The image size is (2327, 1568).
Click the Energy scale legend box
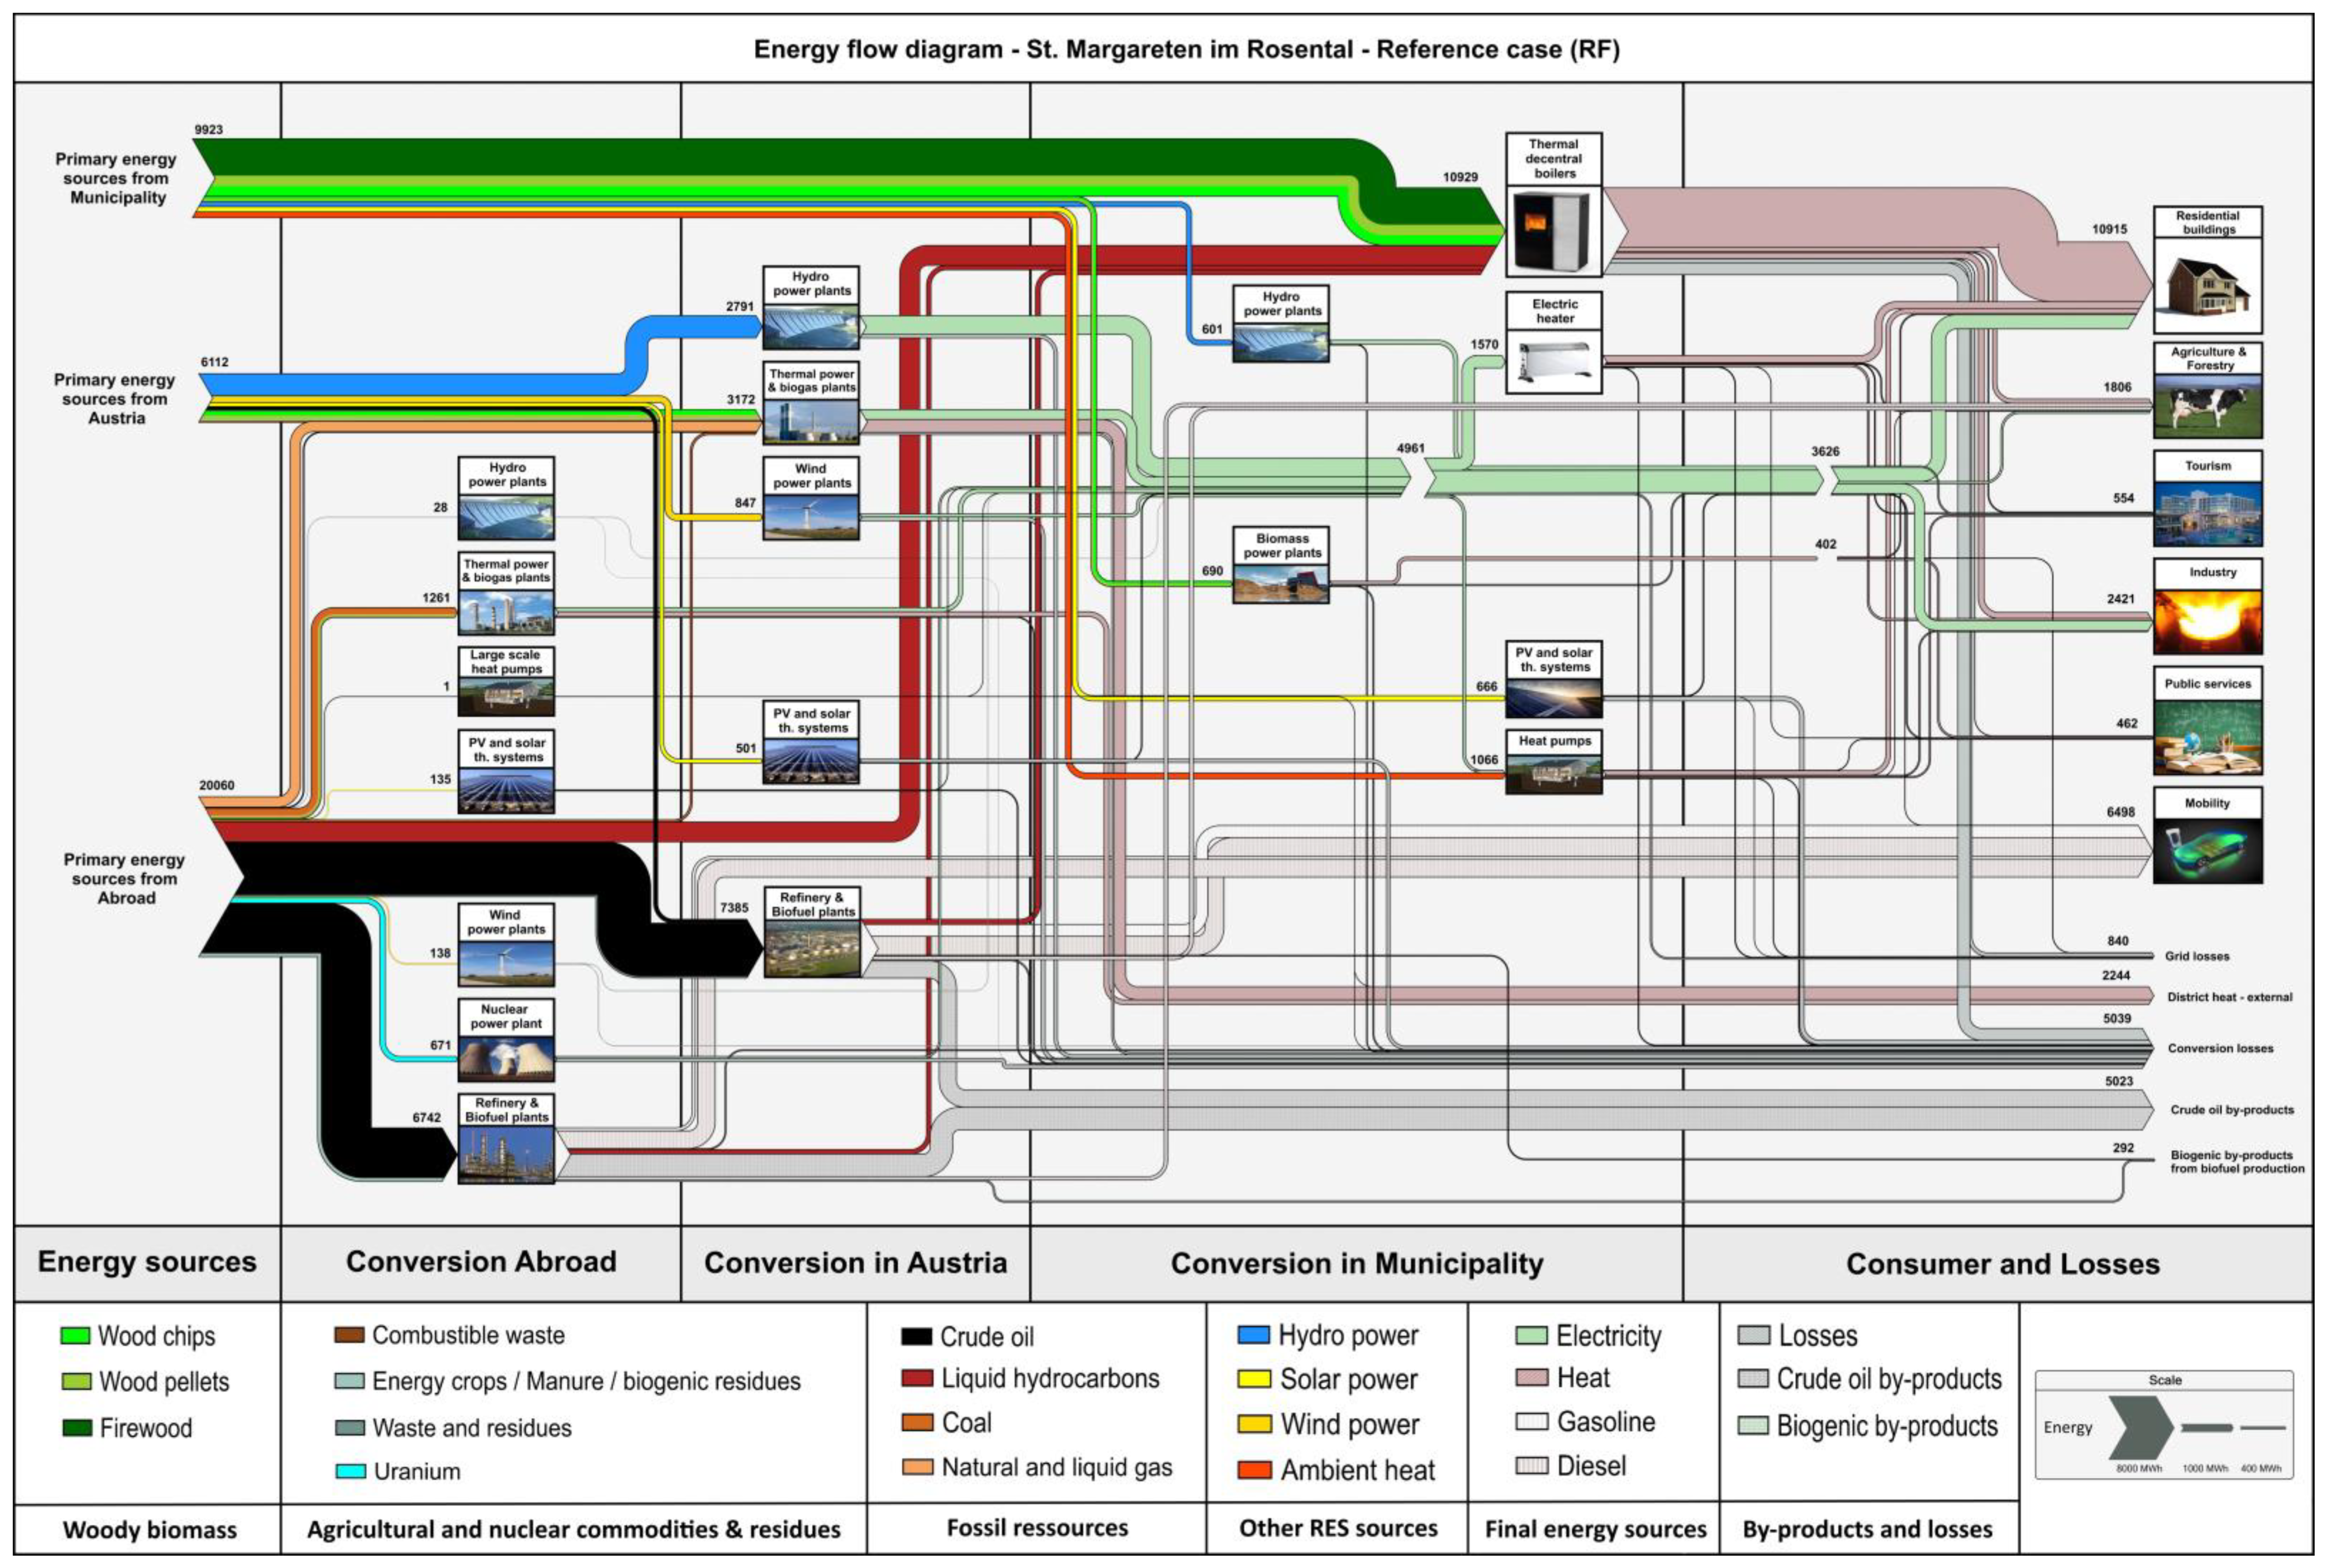2164,1426
